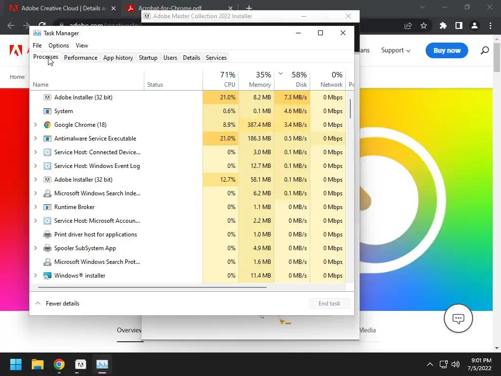Click the Google Chrome process icon
Image resolution: width=501 pixels, height=376 pixels.
pos(47,125)
